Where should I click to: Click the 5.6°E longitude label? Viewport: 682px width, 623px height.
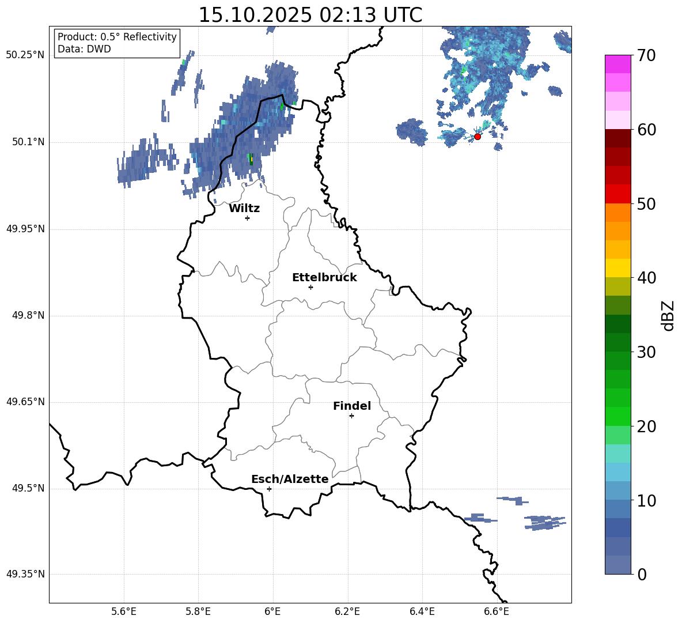click(124, 611)
